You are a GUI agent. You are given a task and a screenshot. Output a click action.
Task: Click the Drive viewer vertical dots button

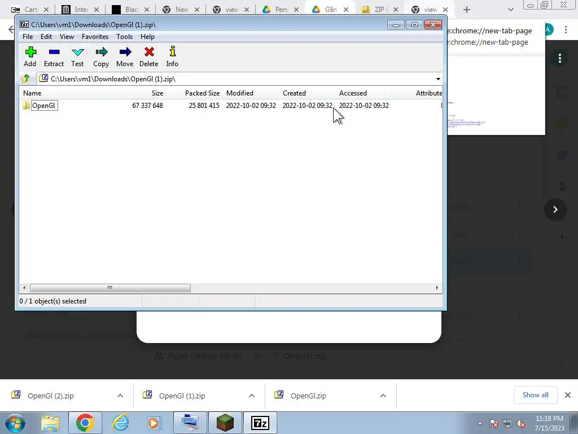click(559, 58)
